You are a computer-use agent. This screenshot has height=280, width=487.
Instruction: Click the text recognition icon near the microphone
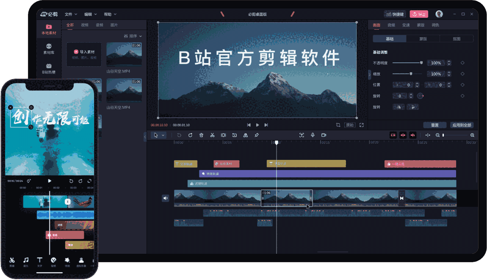[x=302, y=135]
